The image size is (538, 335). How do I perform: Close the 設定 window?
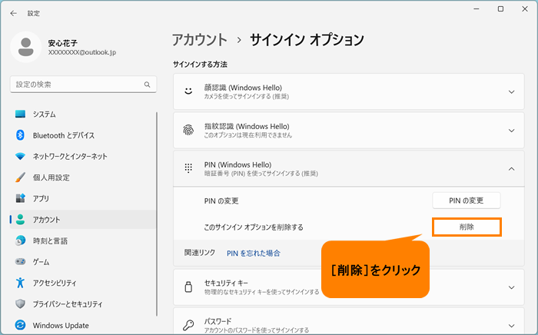coord(525,9)
